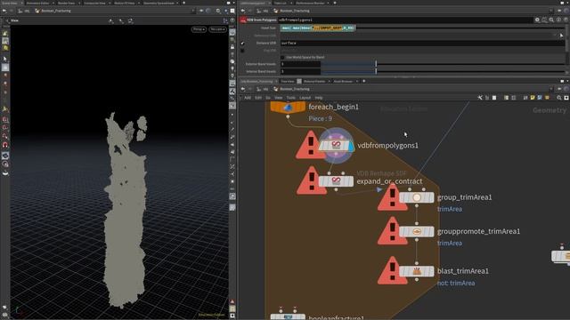Open the obj segment in network editor path

click(x=263, y=89)
